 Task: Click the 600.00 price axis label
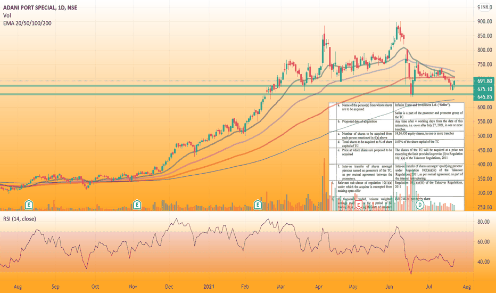(x=485, y=107)
